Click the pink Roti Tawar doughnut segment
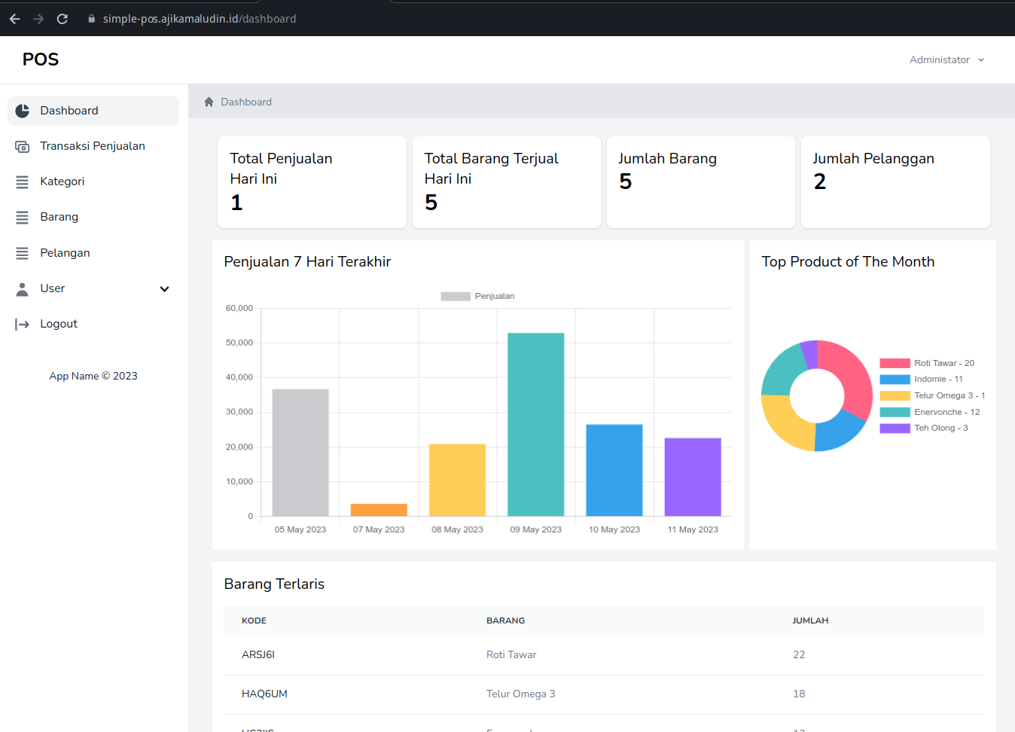 point(852,375)
